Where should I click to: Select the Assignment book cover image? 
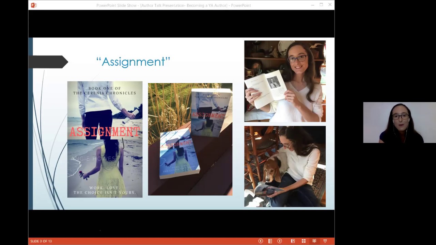[x=105, y=139]
